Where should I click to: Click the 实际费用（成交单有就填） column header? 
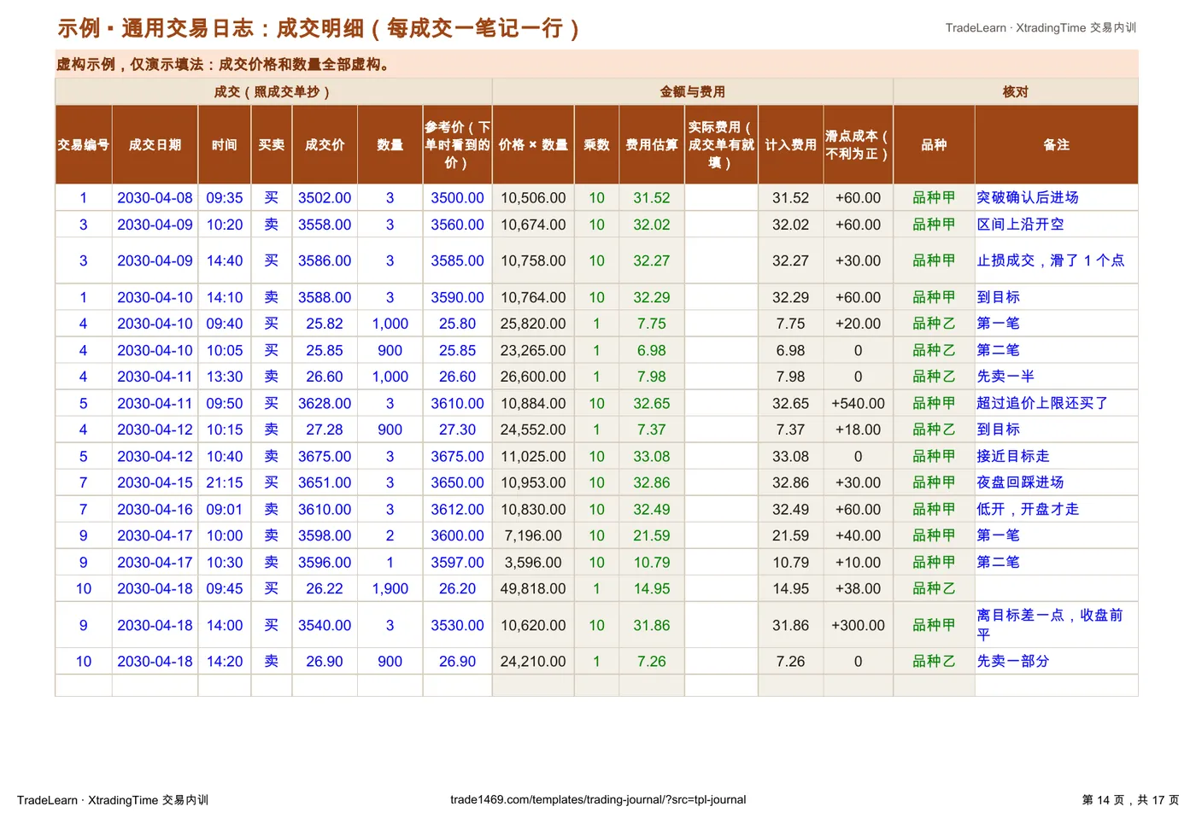(x=721, y=145)
